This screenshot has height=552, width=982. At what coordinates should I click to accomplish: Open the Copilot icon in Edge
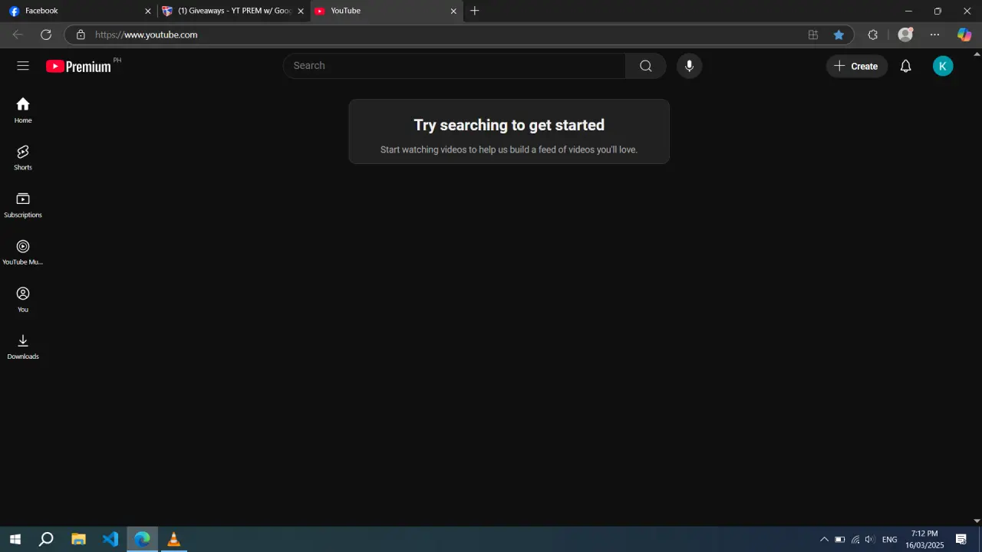click(964, 34)
